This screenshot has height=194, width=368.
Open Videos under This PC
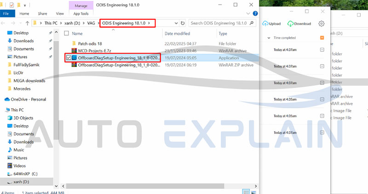click(x=19, y=166)
